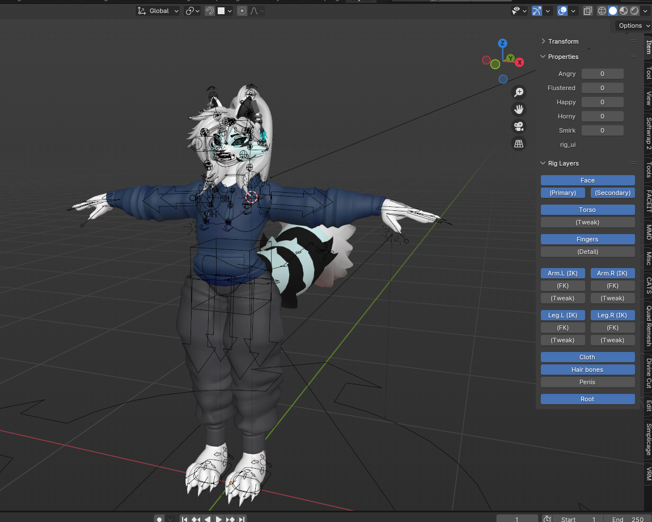Open proportional editing falloff curve menu
This screenshot has width=652, height=522.
point(257,11)
